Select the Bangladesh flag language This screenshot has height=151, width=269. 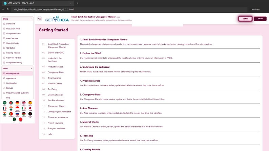(x=11, y=103)
